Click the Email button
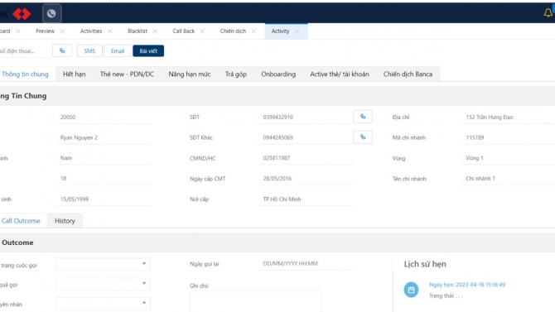Screen dimensions: 555x312 tap(118, 51)
